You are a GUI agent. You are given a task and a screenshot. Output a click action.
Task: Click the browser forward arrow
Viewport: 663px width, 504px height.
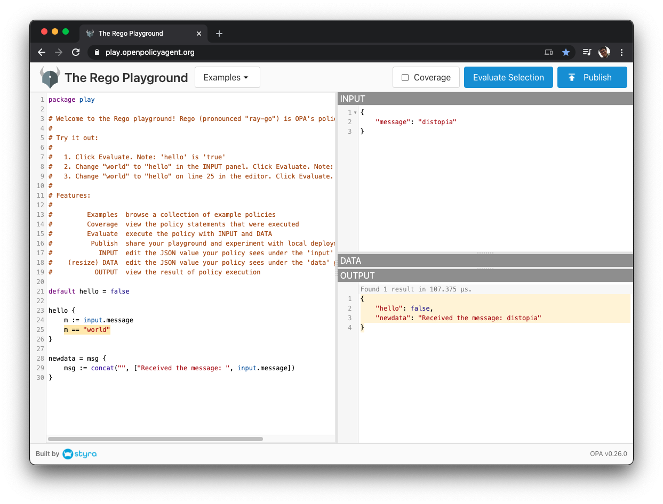(x=59, y=52)
